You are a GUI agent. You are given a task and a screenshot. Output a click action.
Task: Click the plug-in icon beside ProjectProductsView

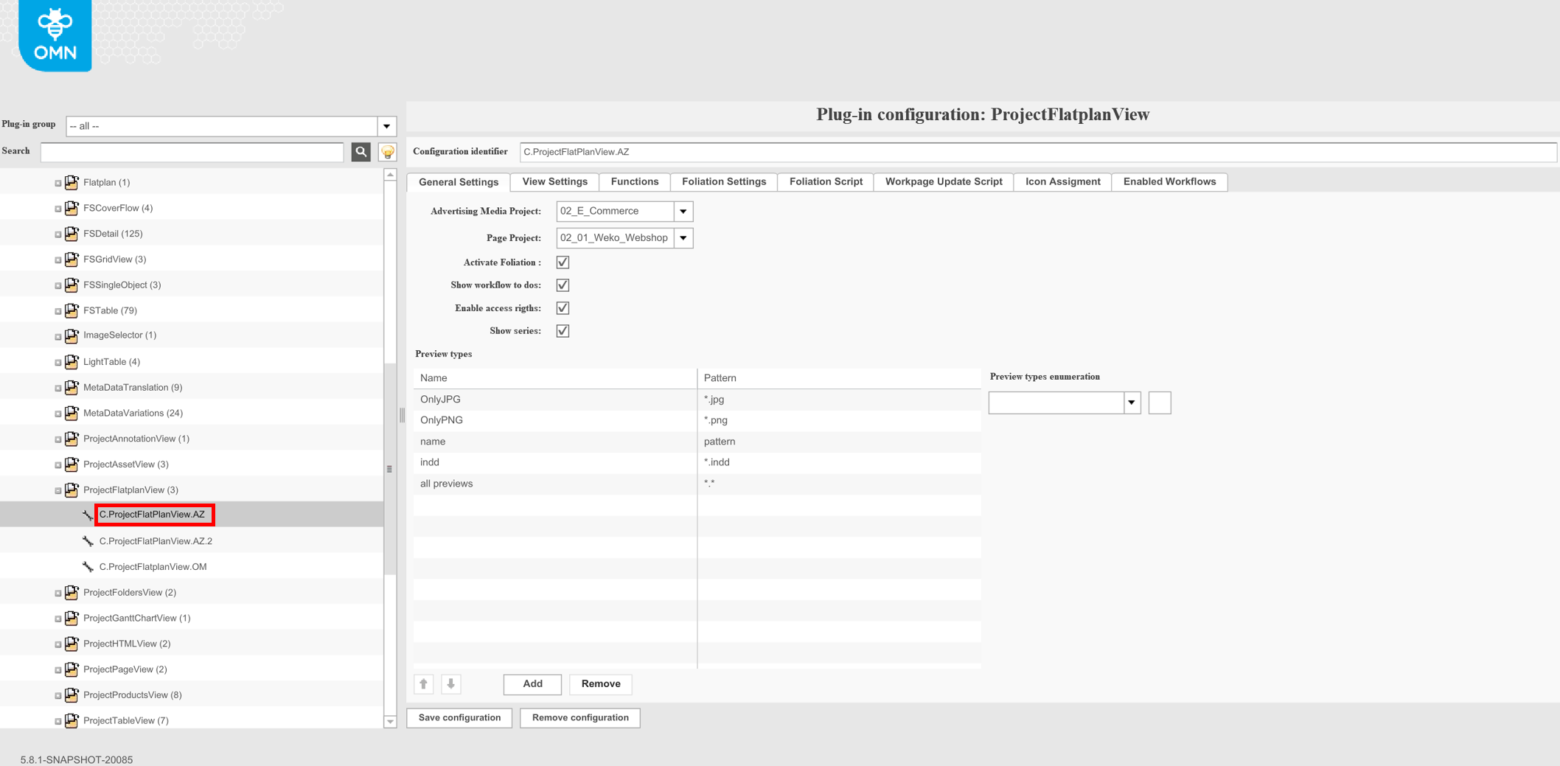coord(72,694)
